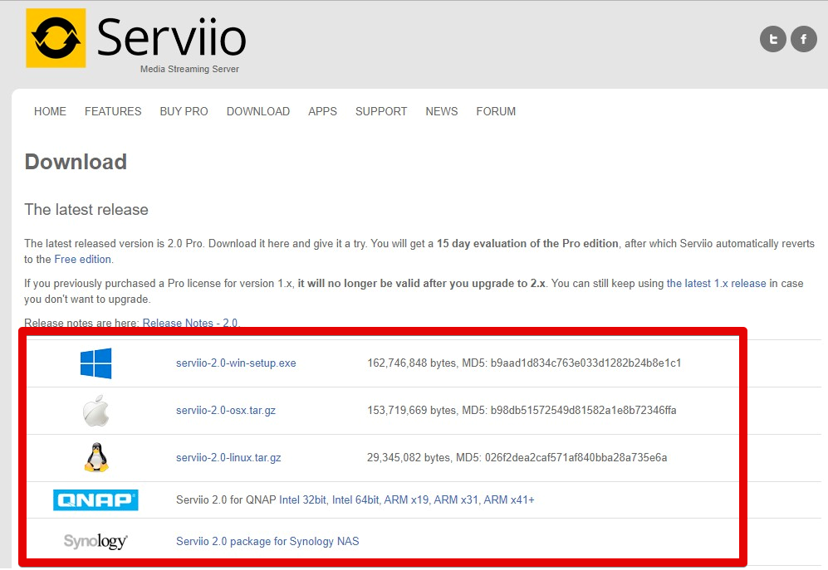Click 'The latest release' subheading
828x570 pixels.
coord(86,210)
